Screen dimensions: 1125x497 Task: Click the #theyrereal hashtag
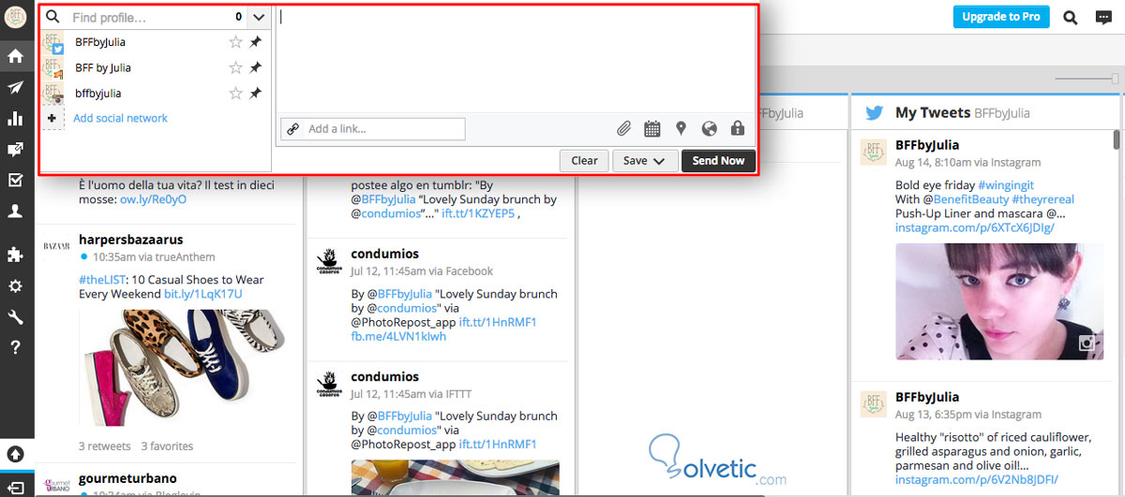1044,199
